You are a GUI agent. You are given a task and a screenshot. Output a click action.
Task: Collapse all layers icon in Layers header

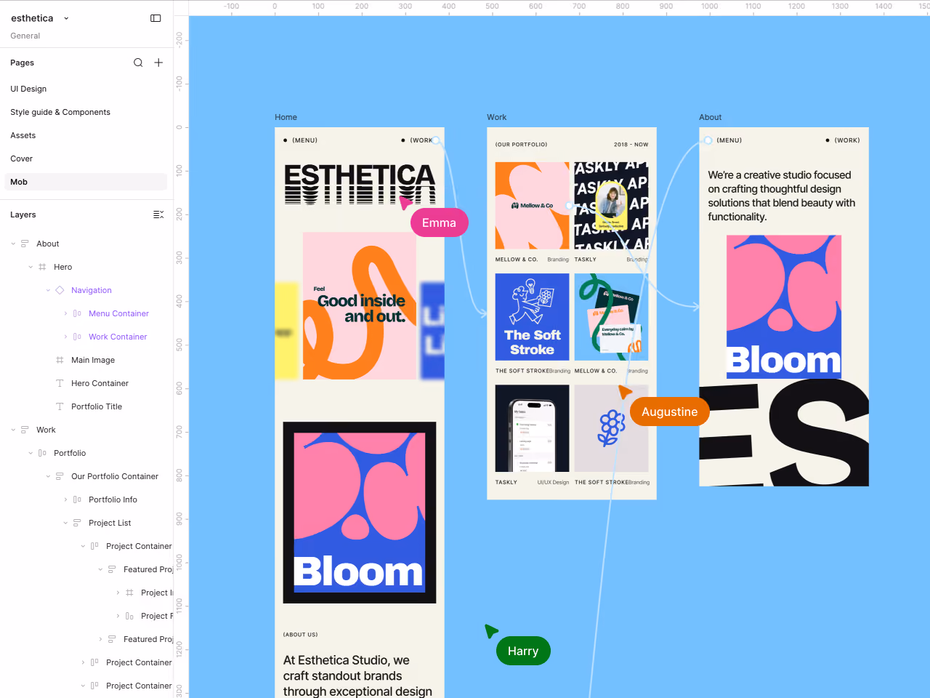(x=158, y=214)
